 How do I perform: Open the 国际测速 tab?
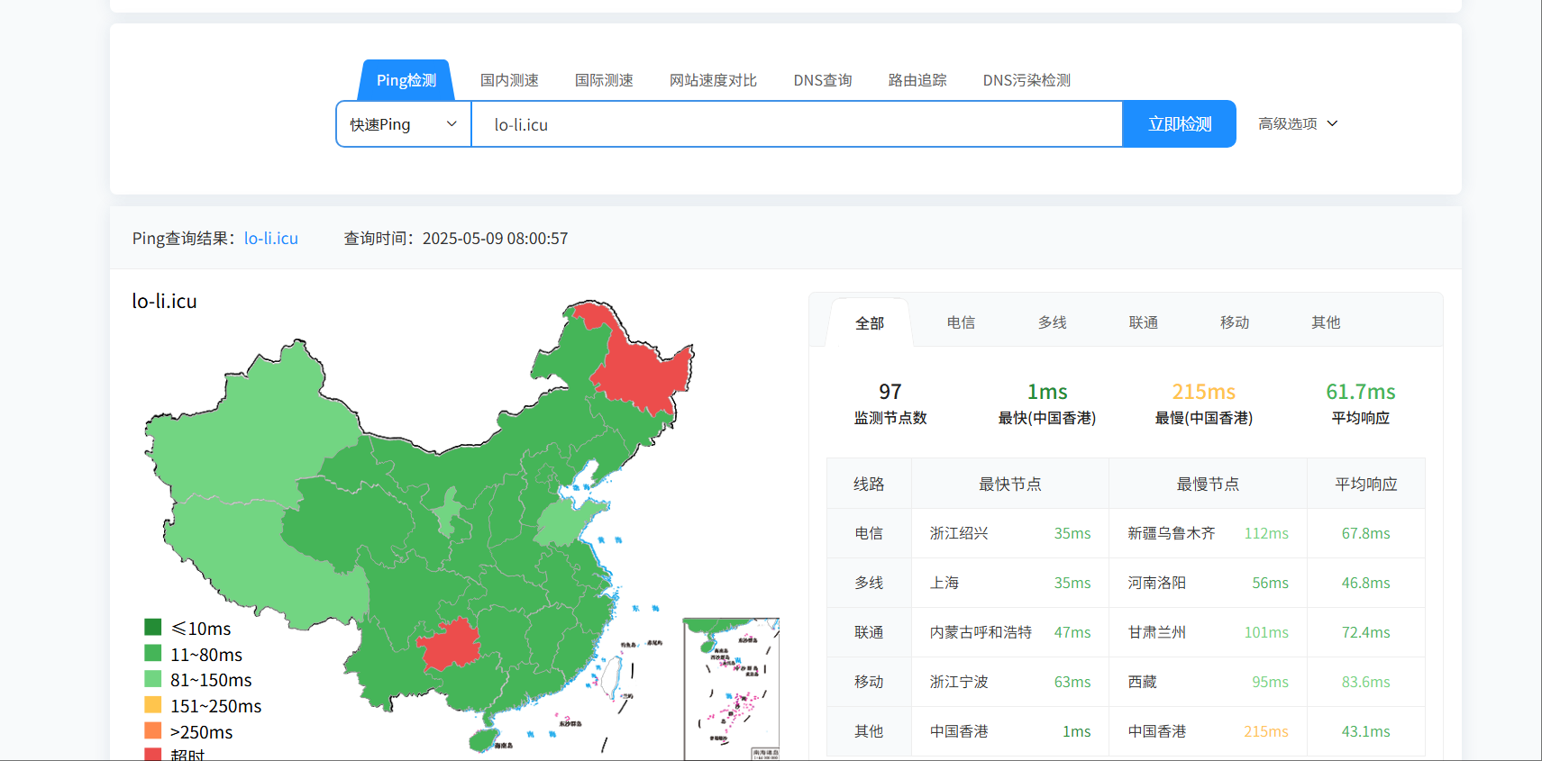pos(604,80)
